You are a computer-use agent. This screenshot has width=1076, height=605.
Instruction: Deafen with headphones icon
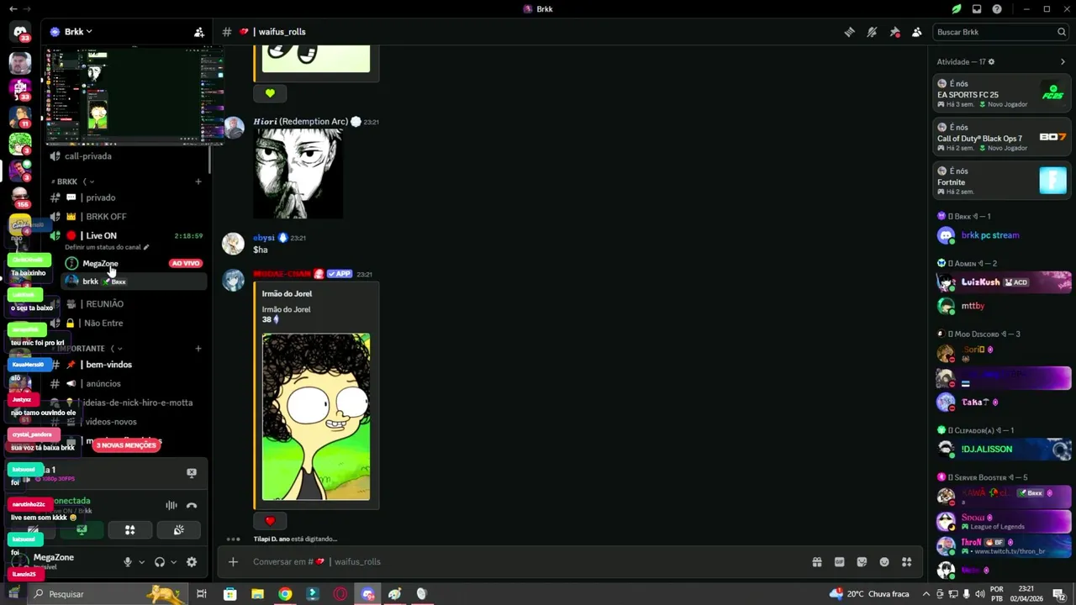pos(160,562)
